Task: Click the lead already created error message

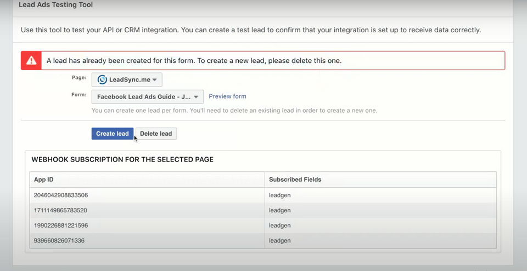Action: [194, 61]
